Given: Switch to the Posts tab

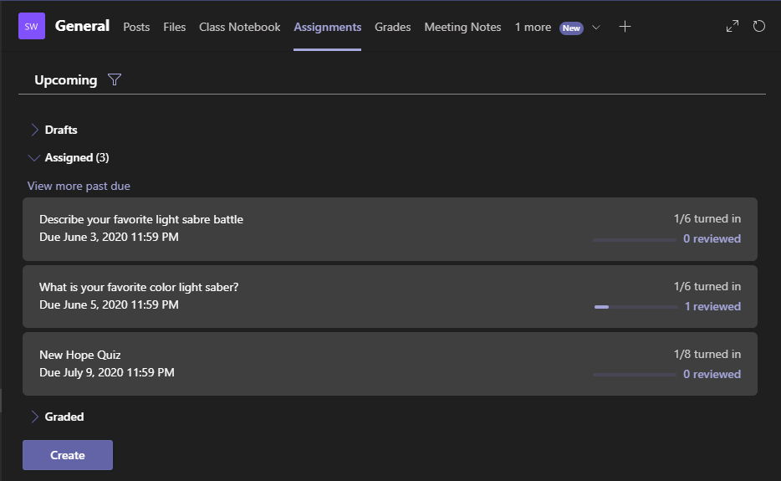Looking at the screenshot, I should (x=136, y=27).
